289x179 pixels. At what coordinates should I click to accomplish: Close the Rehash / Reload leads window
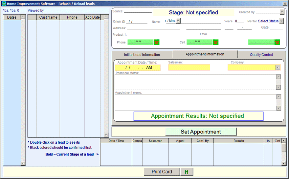click(x=285, y=4)
